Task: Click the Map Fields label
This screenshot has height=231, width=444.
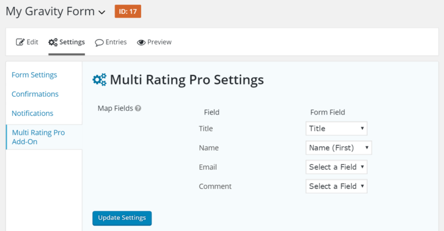Action: pos(115,108)
